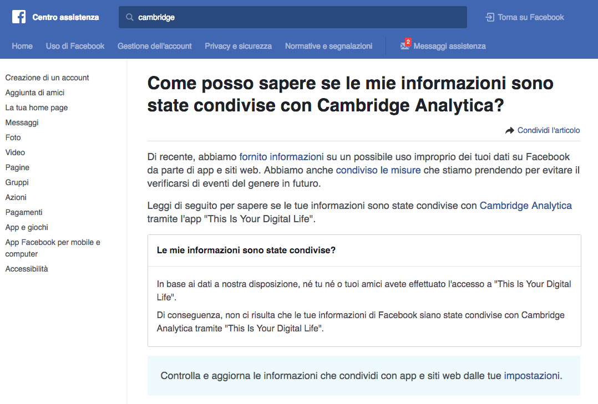Select Pagamenti in sidebar
This screenshot has width=598, height=404.
(x=24, y=212)
